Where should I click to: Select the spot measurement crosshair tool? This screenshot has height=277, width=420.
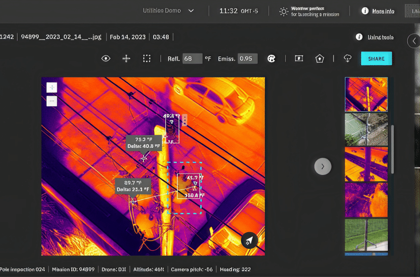(x=126, y=58)
